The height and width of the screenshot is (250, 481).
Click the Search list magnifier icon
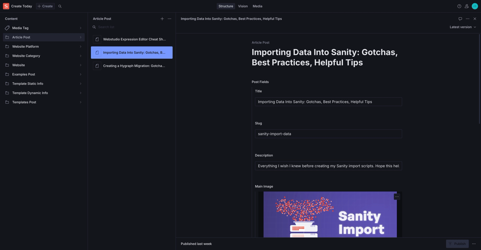coord(94,27)
